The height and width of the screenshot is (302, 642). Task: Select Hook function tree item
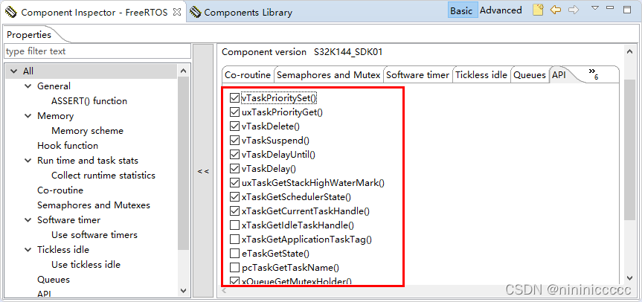(68, 146)
